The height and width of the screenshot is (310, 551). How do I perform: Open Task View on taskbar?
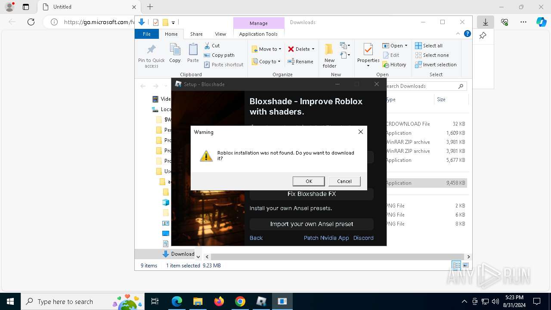155,301
